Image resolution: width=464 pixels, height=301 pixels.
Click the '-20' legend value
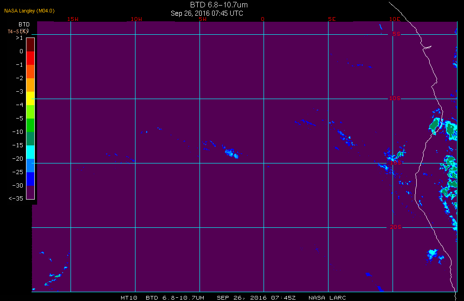pos(18,159)
